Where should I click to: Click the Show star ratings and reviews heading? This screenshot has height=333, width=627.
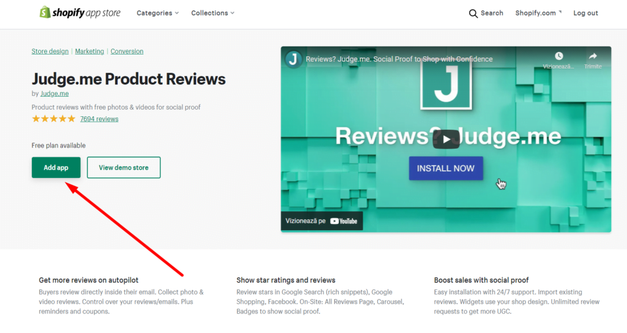click(x=285, y=280)
